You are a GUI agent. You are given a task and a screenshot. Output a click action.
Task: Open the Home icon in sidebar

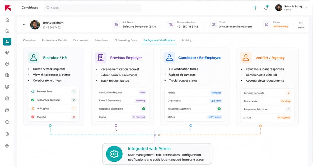tap(7, 20)
